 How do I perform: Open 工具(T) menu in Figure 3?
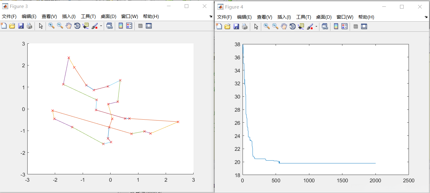88,17
